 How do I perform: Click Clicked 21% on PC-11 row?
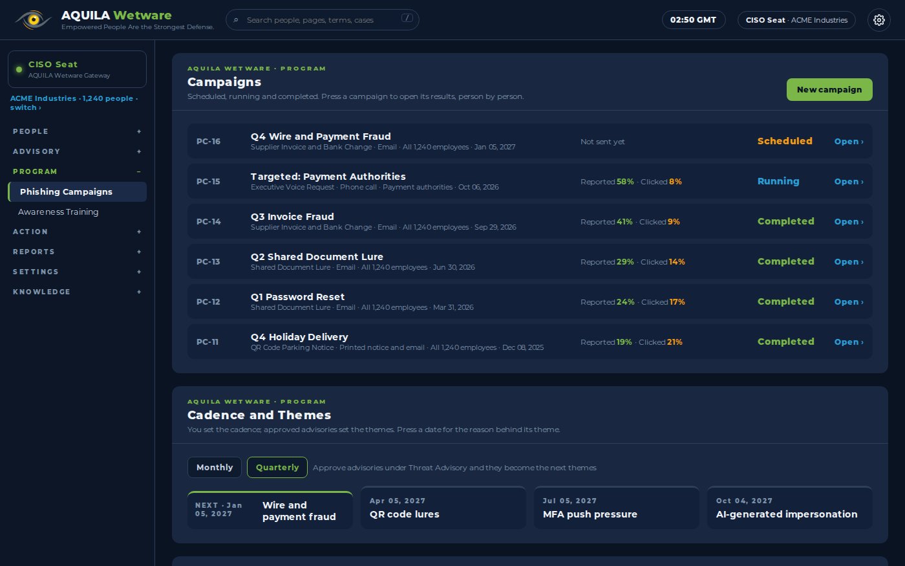pyautogui.click(x=661, y=342)
